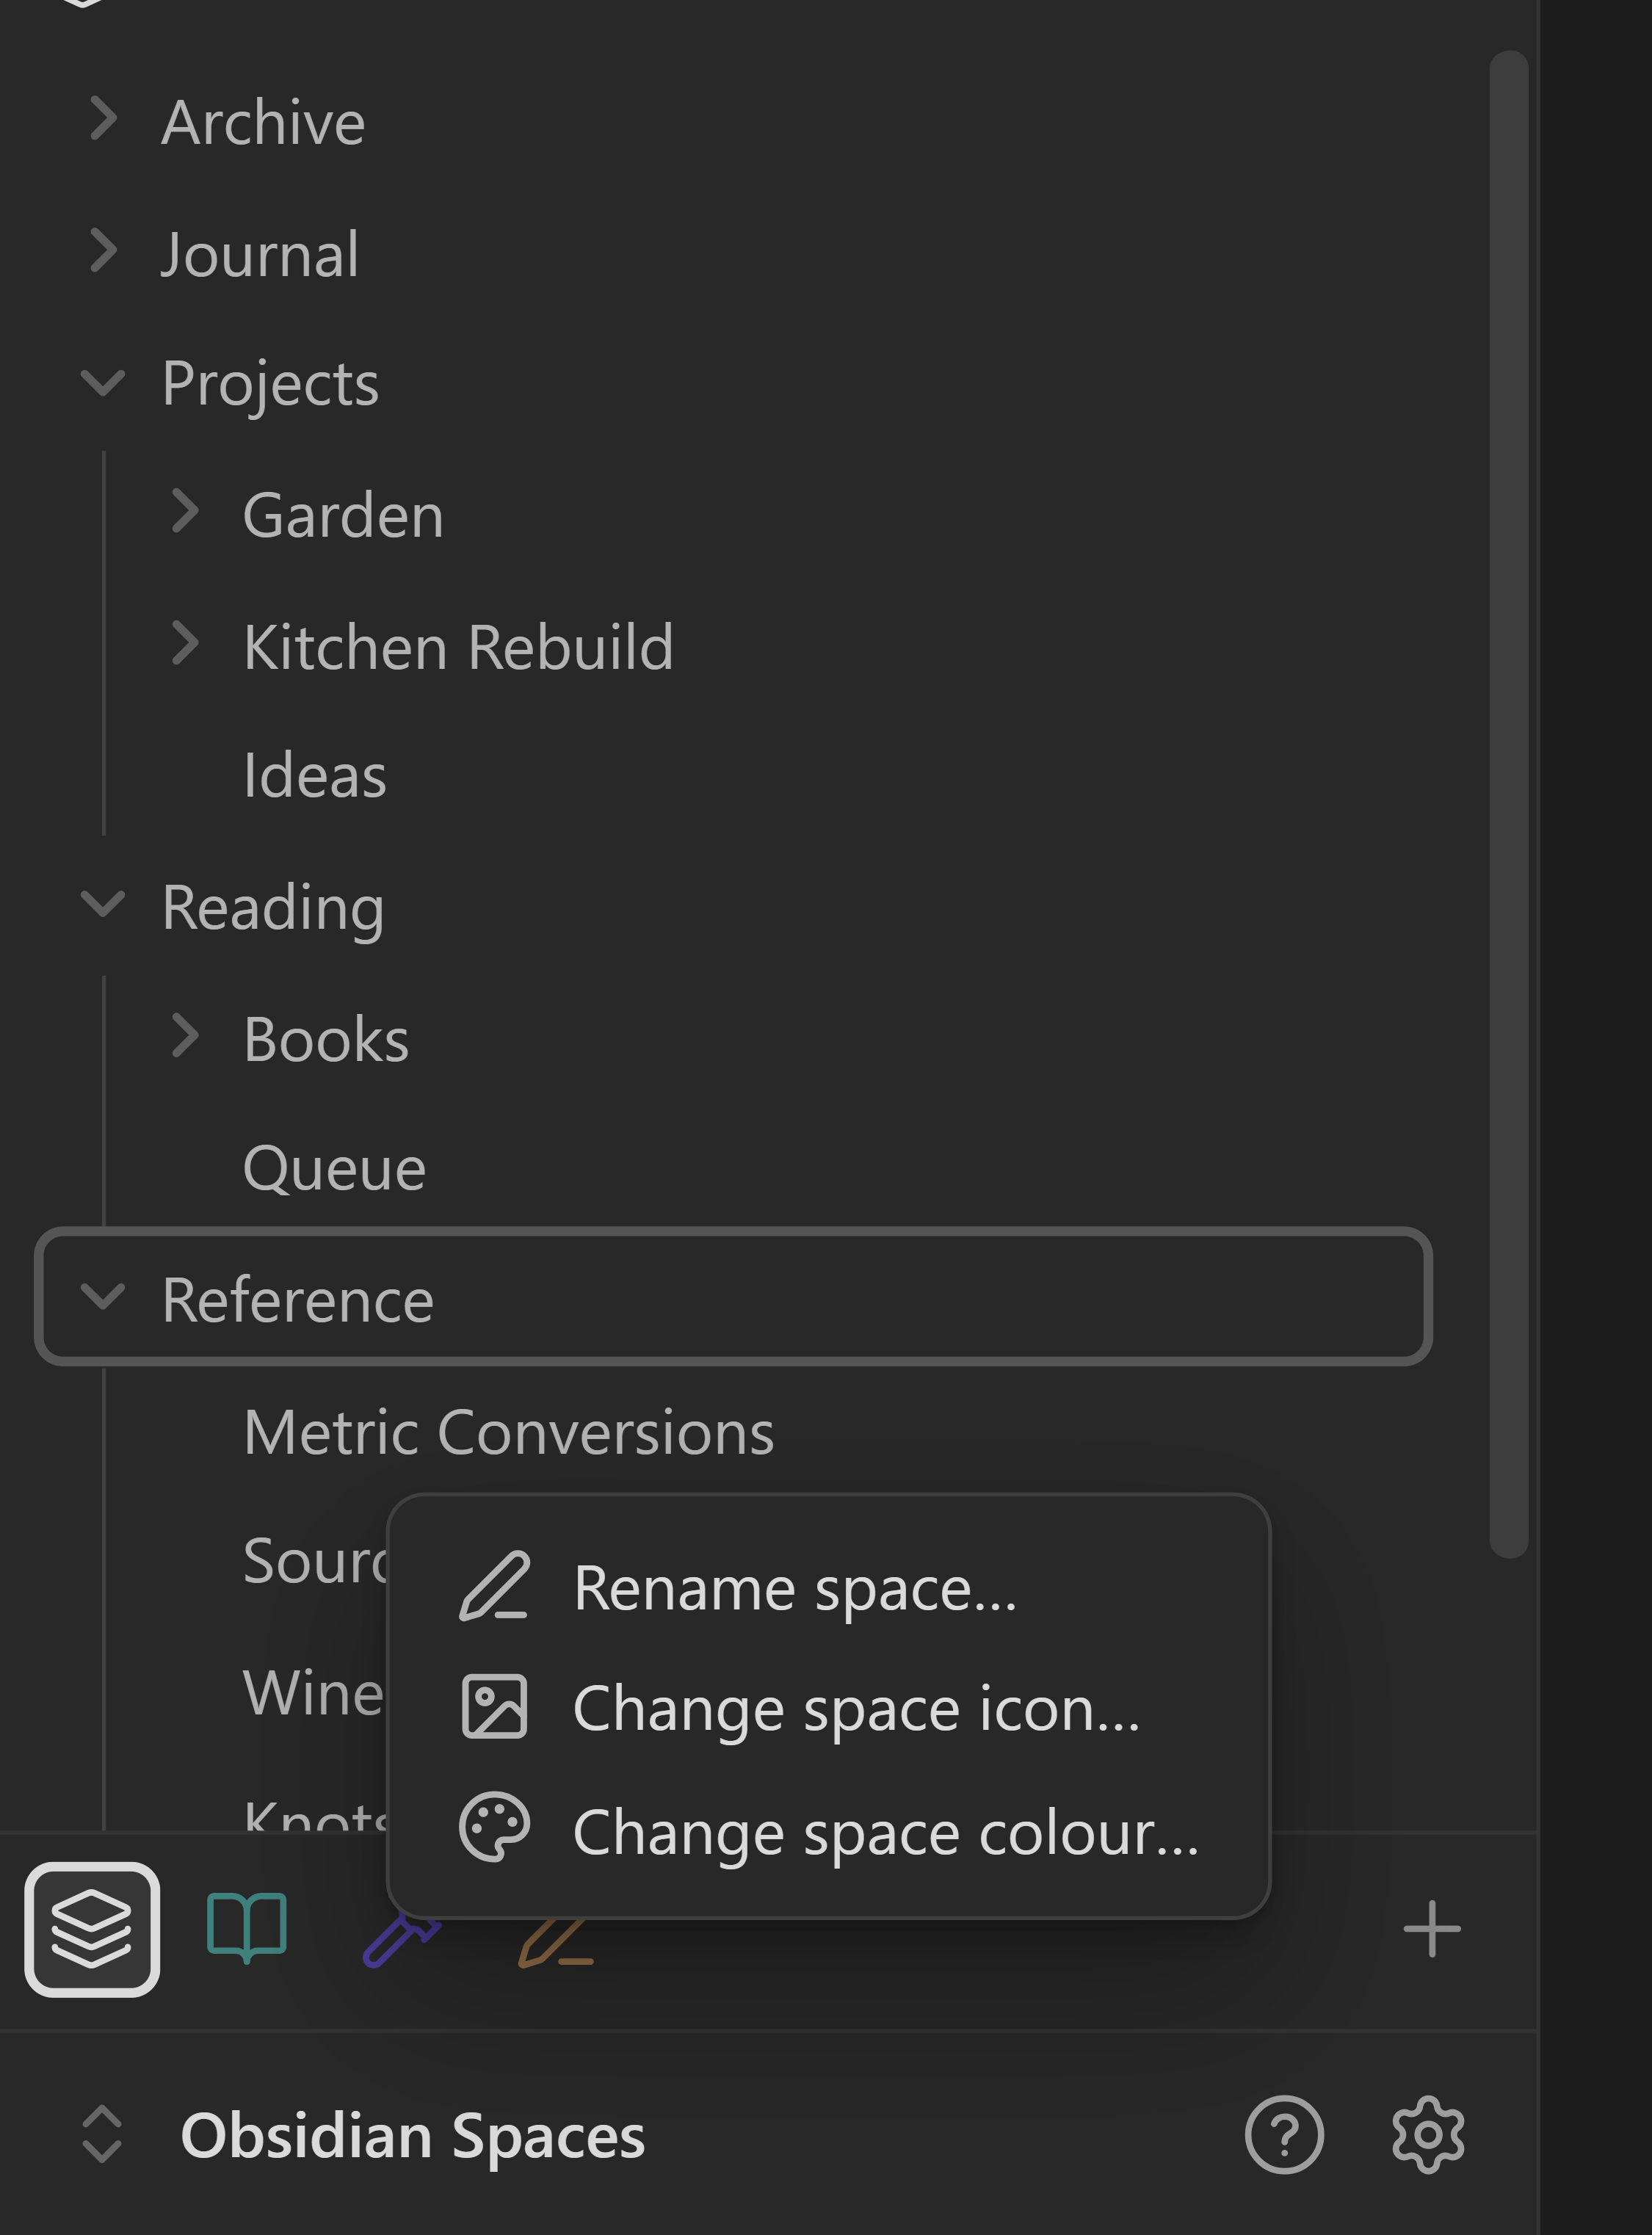This screenshot has width=1652, height=2235.
Task: Collapse the Projects folder chevron
Action: (103, 382)
